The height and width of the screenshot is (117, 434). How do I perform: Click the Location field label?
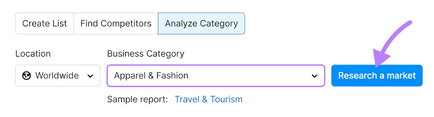pos(33,54)
